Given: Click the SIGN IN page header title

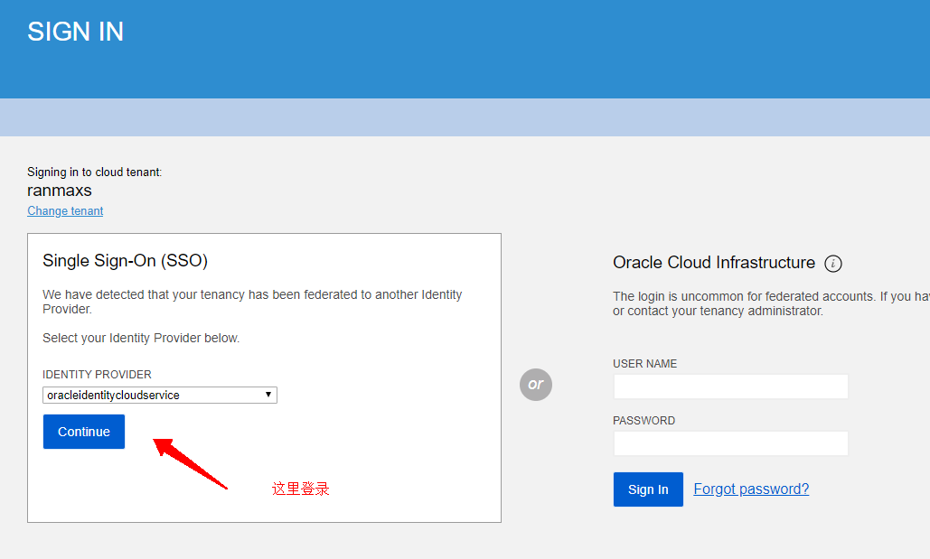Looking at the screenshot, I should click(x=75, y=32).
